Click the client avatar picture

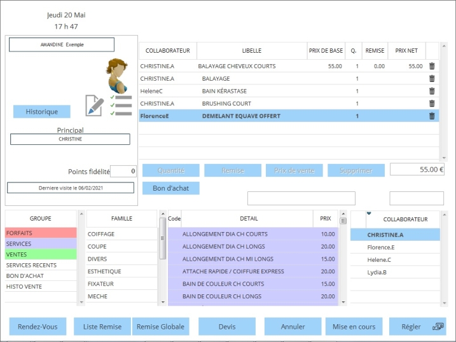click(x=116, y=75)
